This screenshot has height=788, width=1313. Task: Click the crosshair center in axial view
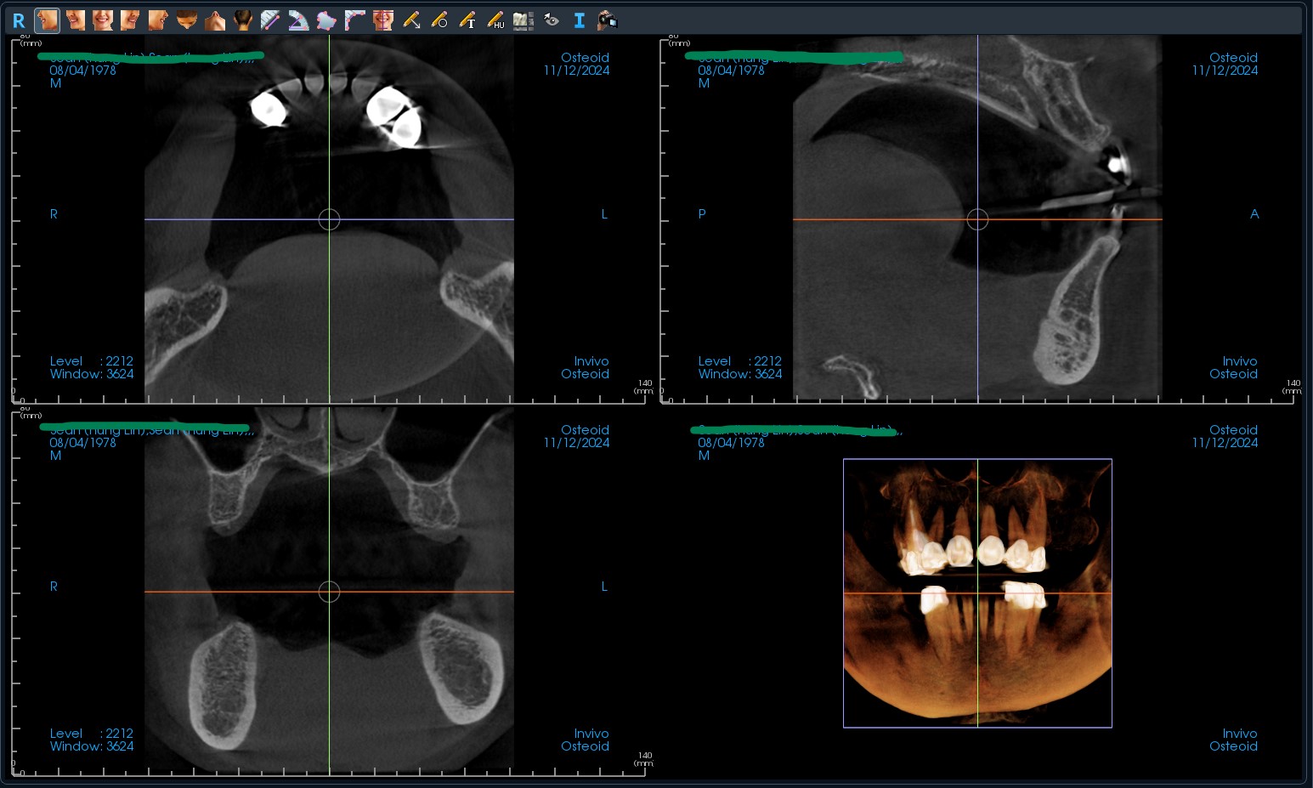[329, 220]
